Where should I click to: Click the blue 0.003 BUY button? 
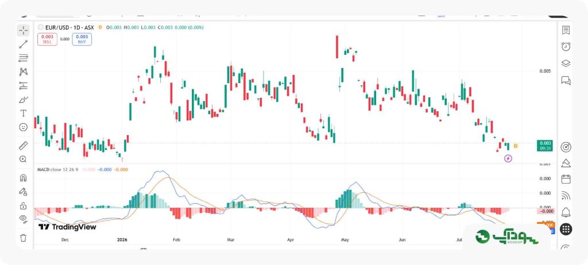[x=82, y=39]
